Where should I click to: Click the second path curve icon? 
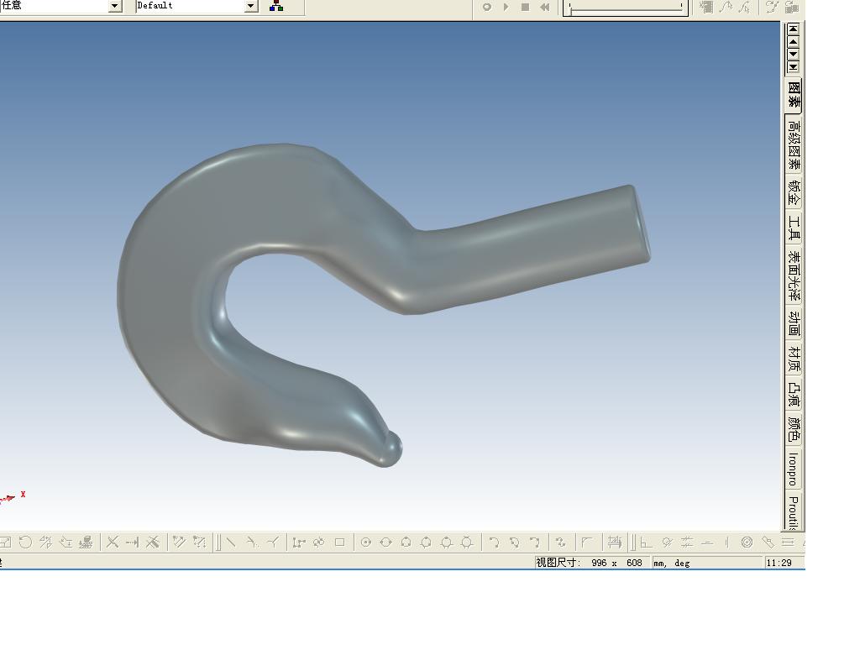[x=745, y=7]
